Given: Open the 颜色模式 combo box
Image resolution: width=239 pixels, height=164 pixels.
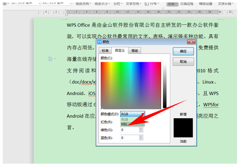Looking at the screenshot, I should click(x=132, y=114).
